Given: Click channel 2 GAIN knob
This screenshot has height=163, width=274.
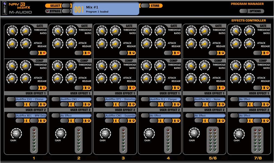Looking at the screenshot, I should [61, 133].
